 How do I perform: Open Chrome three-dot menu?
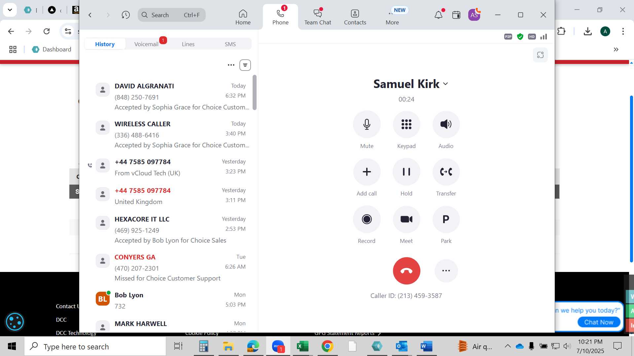point(623,31)
